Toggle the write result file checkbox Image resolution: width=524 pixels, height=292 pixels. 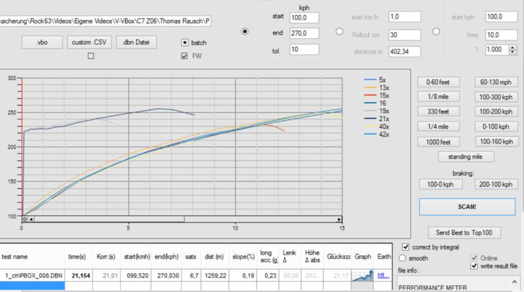(475, 266)
